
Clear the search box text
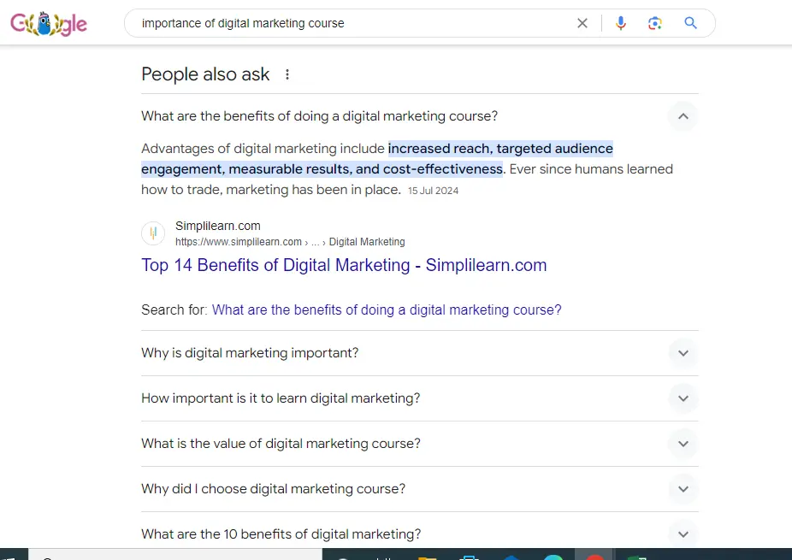582,23
